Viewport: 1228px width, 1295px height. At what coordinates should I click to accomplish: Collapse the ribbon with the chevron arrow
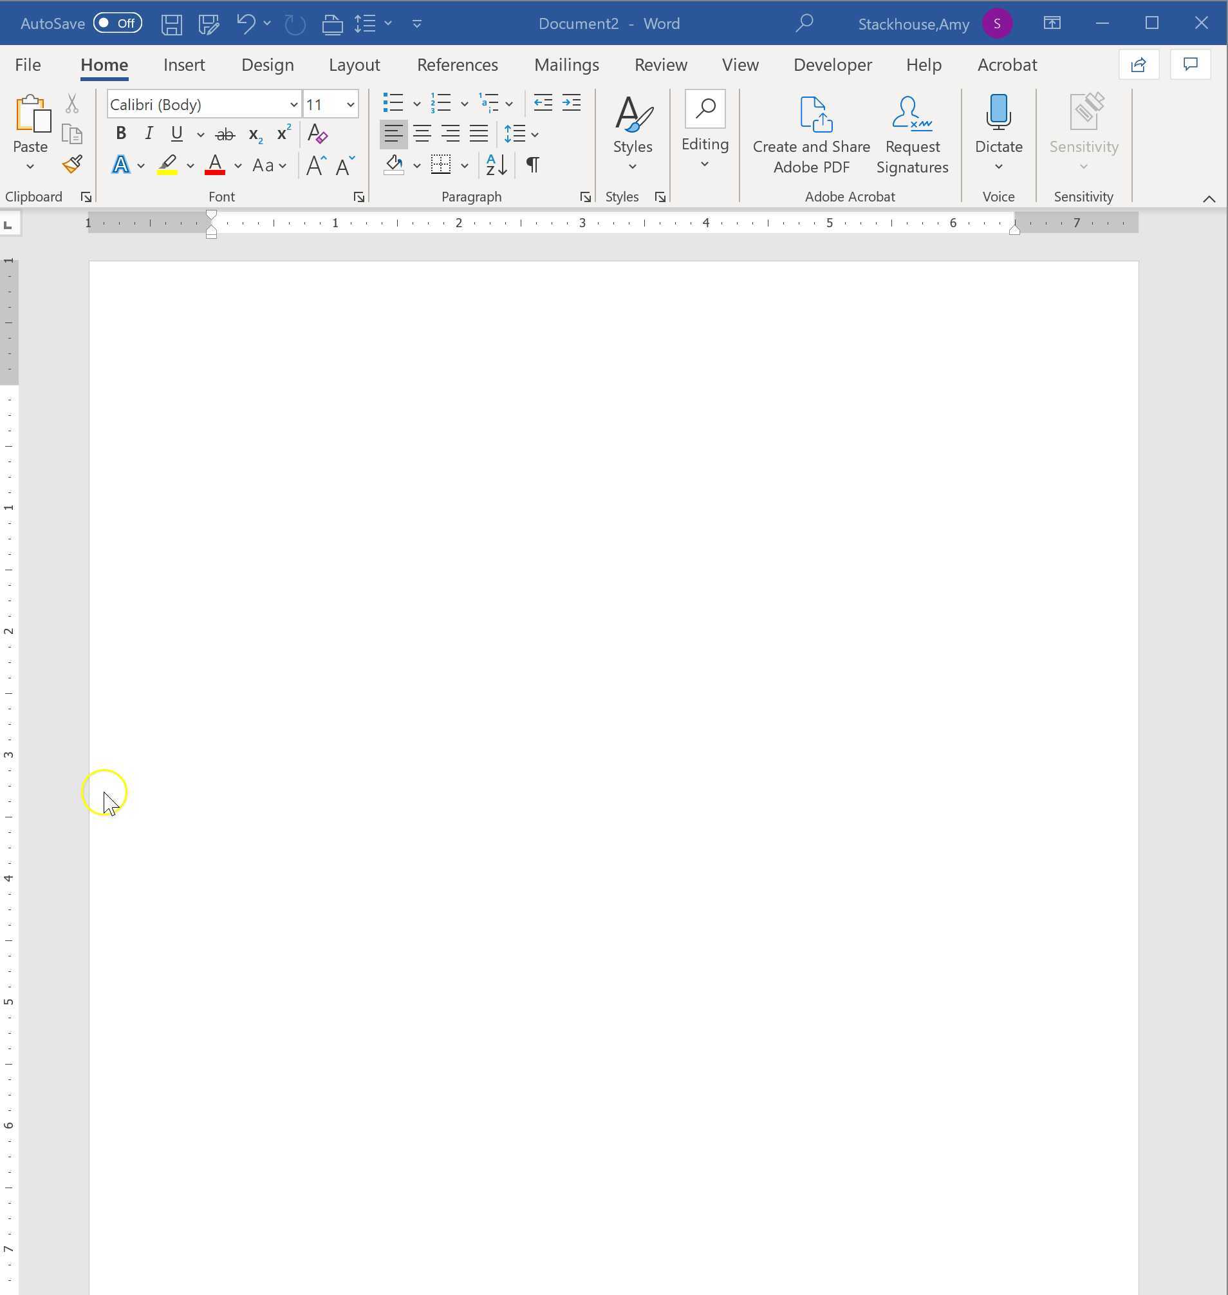(1208, 199)
